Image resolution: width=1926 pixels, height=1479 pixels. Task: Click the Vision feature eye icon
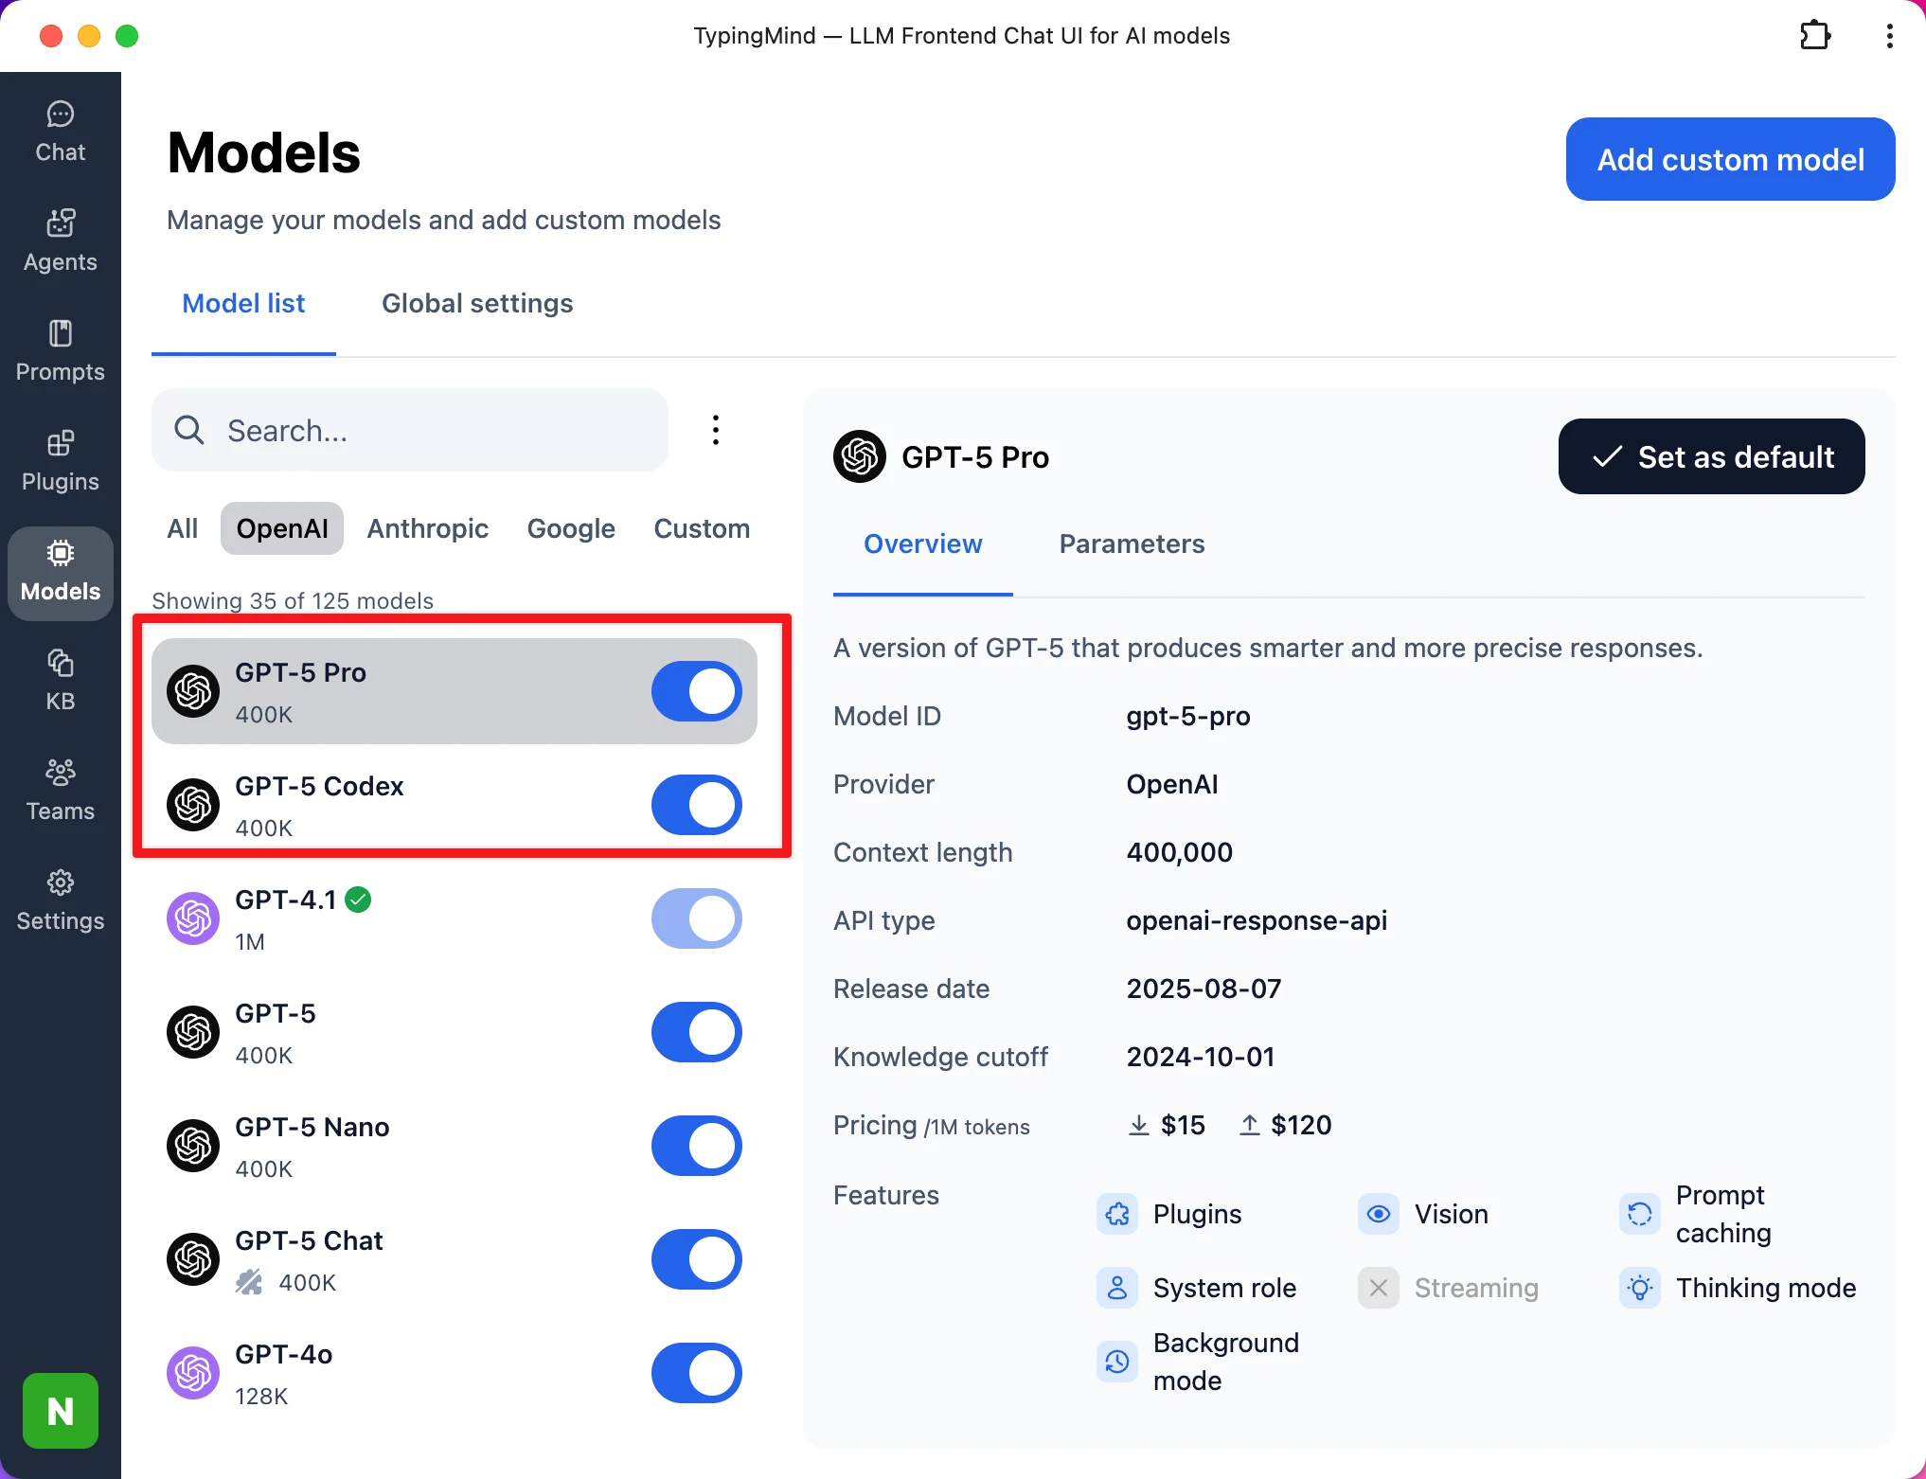(1379, 1214)
